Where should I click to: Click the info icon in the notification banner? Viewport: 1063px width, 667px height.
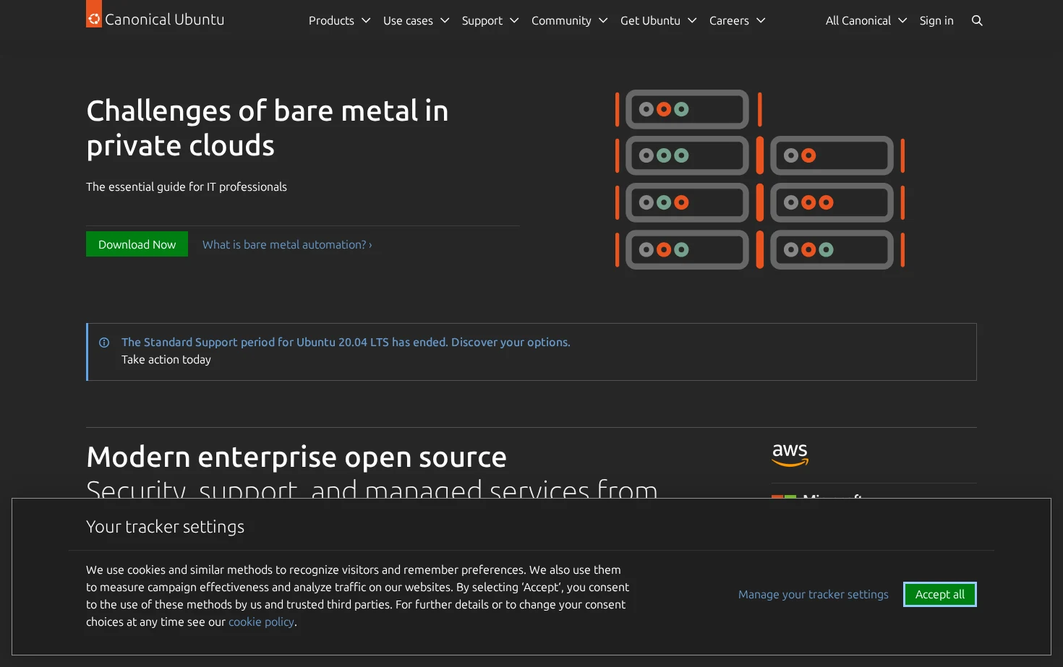104,343
